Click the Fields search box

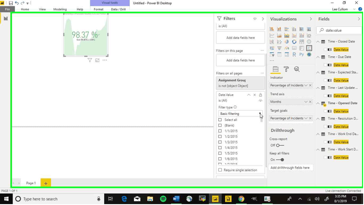point(339,30)
